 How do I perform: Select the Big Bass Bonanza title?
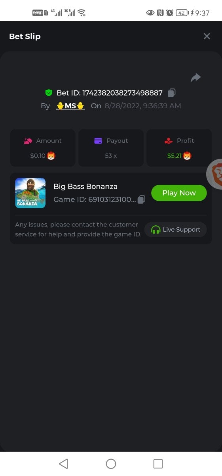click(85, 186)
